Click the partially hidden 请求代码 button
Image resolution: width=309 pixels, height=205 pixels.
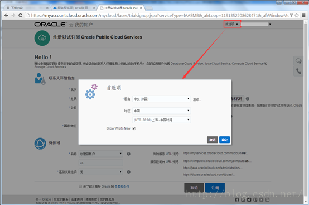(x=238, y=99)
